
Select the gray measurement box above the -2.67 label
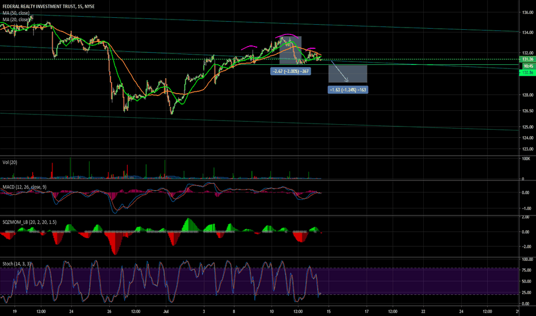click(x=290, y=50)
